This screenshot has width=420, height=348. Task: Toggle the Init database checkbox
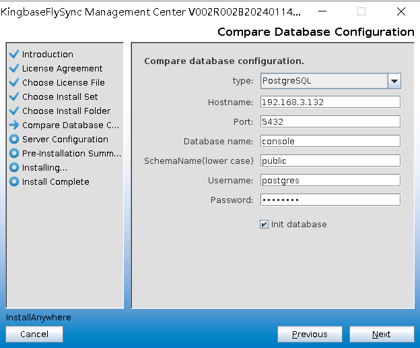tap(264, 225)
